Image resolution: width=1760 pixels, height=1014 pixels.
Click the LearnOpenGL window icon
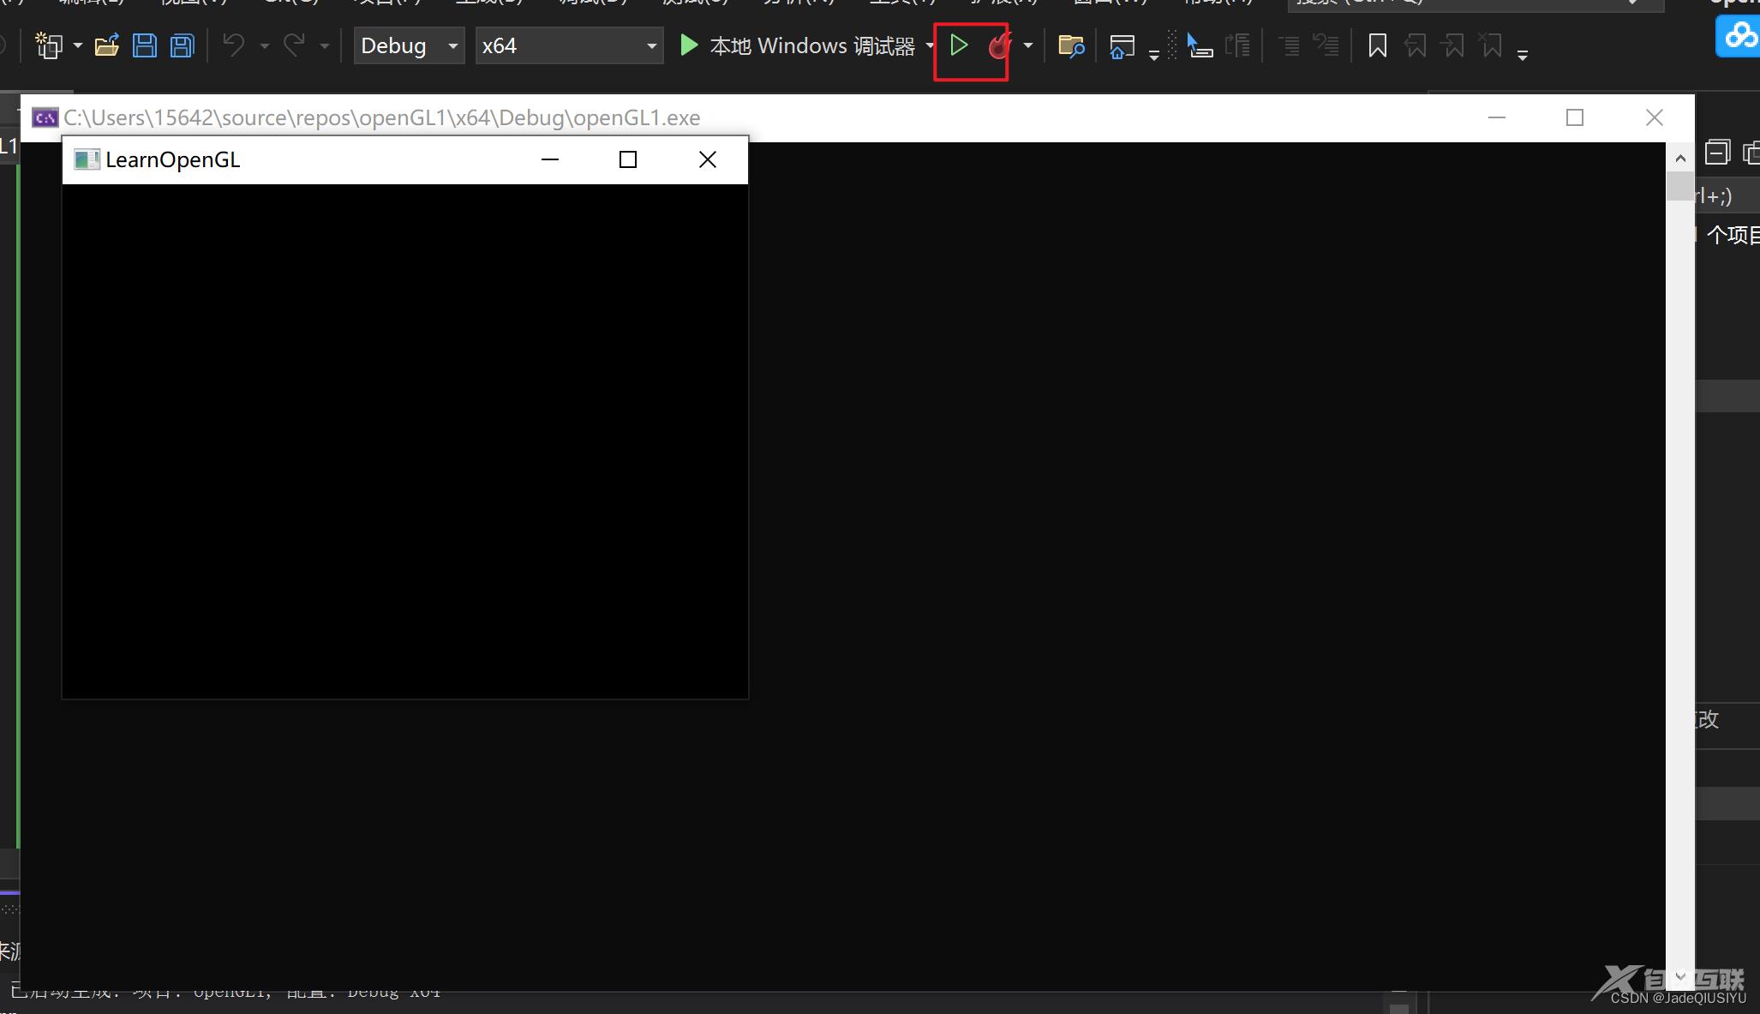tap(87, 159)
